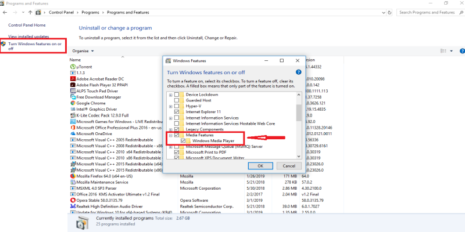
Task: Collapse the Media Features node
Action: tap(170, 135)
